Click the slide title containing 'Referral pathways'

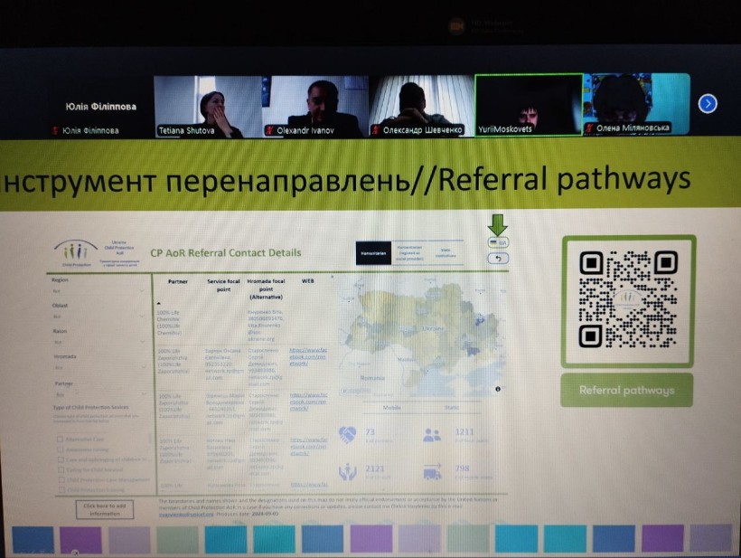point(345,180)
